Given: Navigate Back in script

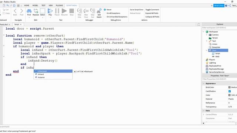Looking at the screenshot, I should pos(15,12).
